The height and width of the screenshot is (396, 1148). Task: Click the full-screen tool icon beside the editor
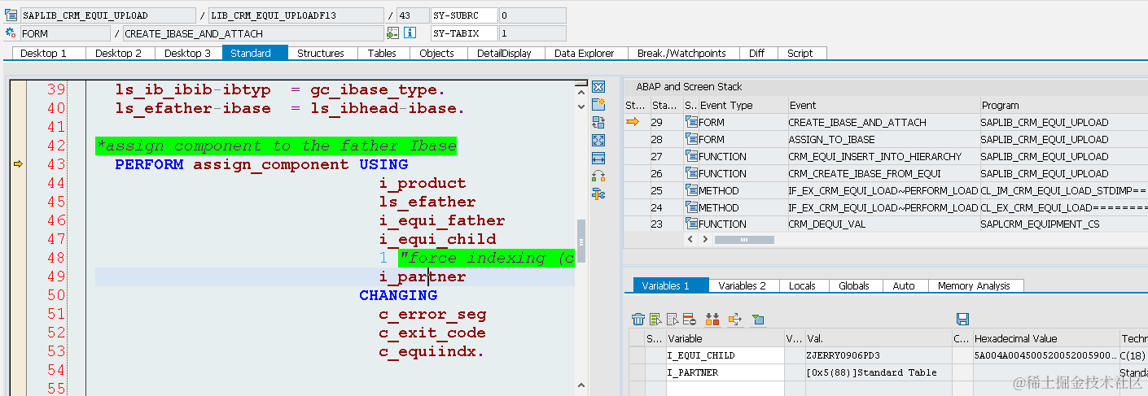598,141
